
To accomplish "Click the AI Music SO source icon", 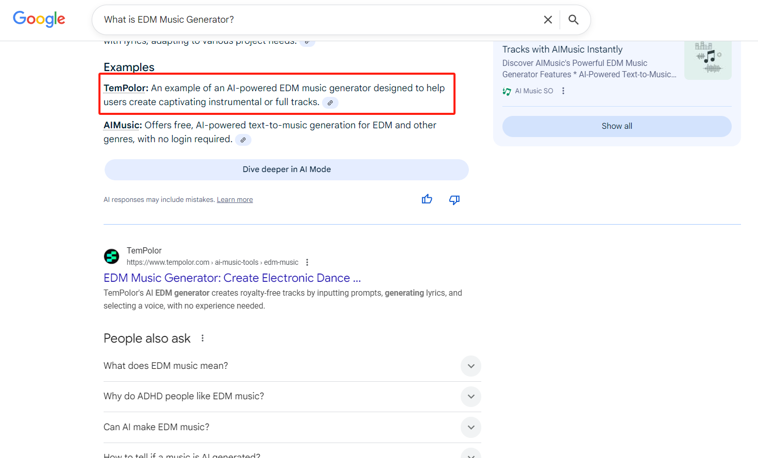I will tap(507, 91).
